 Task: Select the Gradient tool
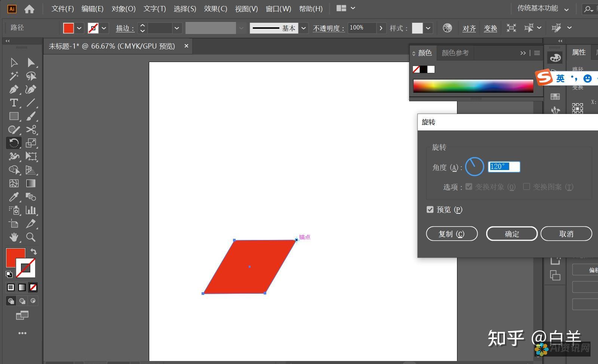31,183
